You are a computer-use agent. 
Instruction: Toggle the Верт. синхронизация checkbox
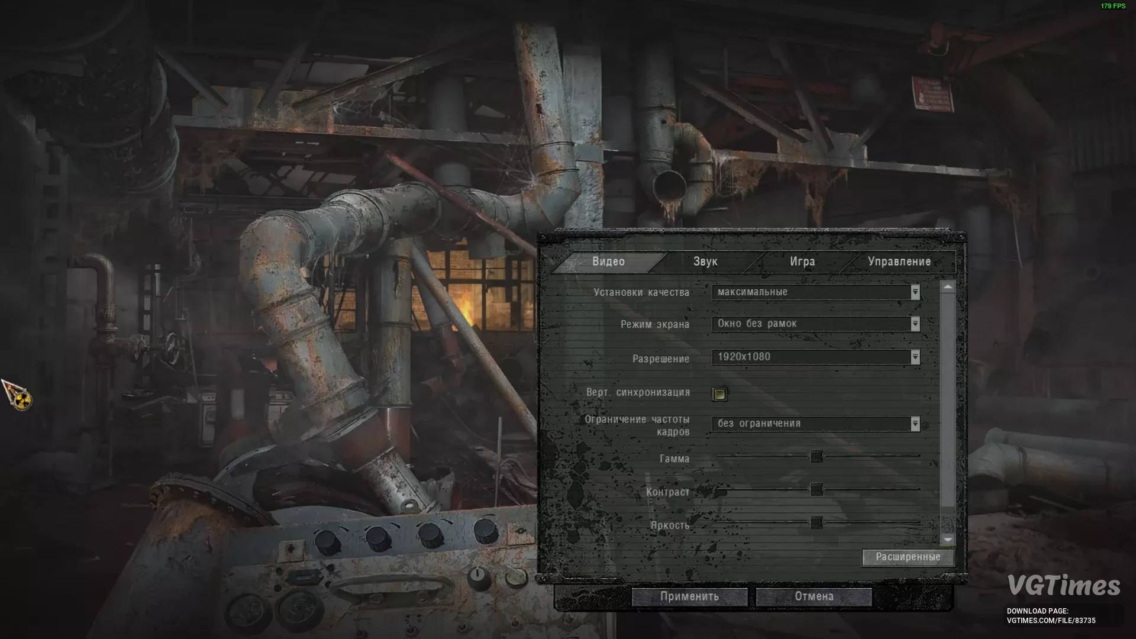click(x=719, y=394)
